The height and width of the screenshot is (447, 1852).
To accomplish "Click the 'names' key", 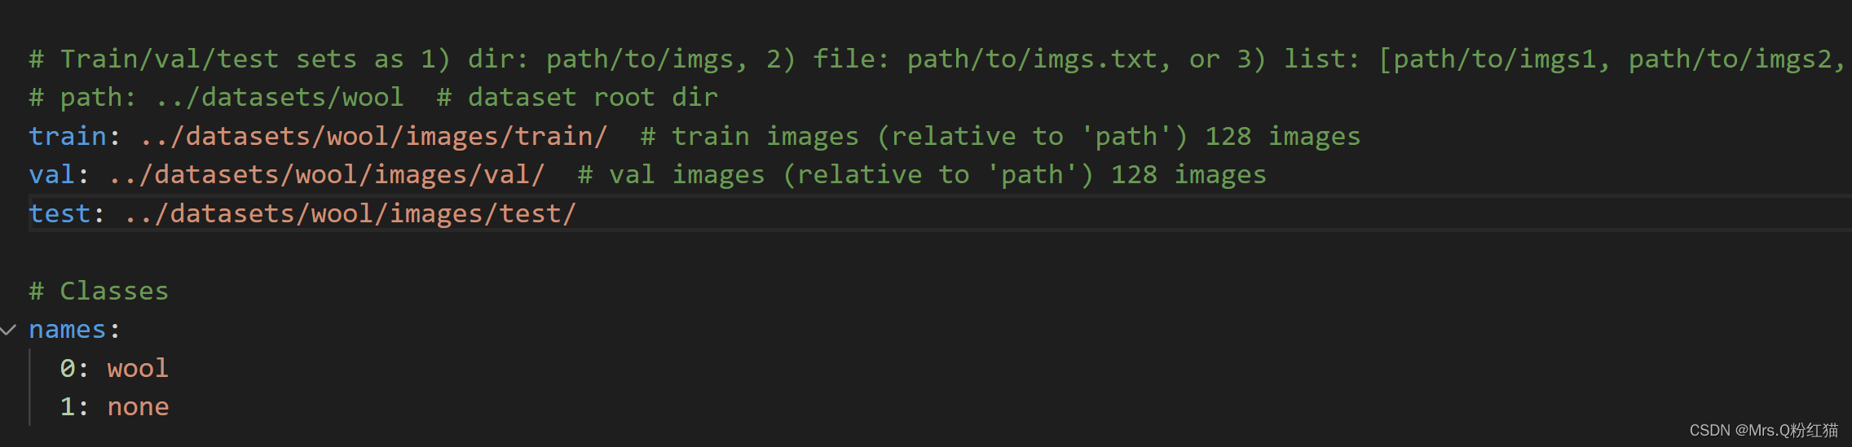I will coord(68,330).
